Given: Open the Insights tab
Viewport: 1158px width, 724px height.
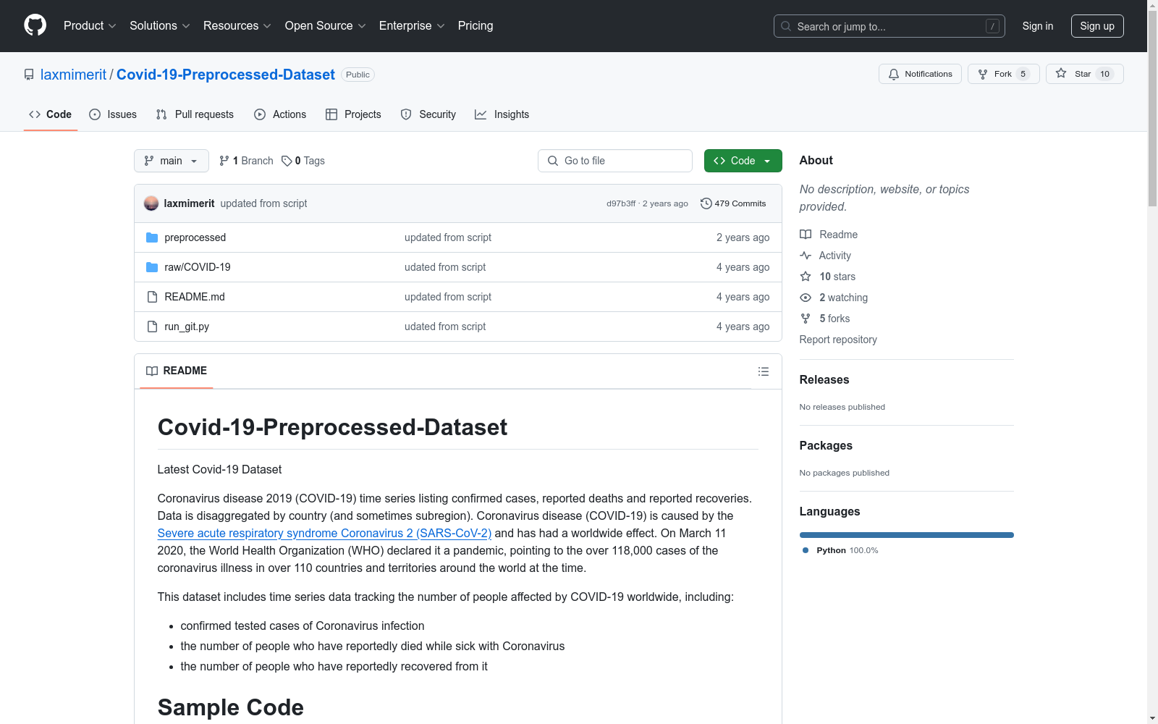Looking at the screenshot, I should tap(502, 114).
